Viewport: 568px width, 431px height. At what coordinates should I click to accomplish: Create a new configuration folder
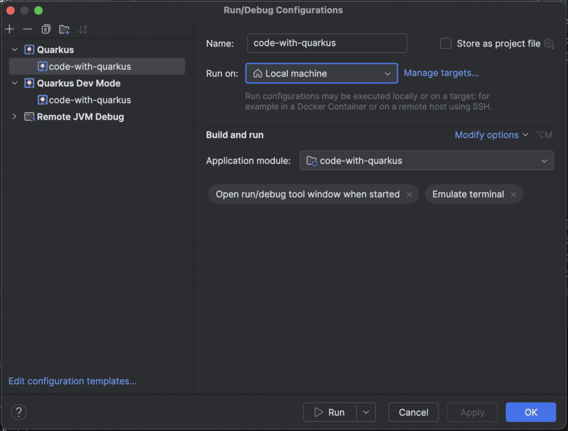[64, 29]
